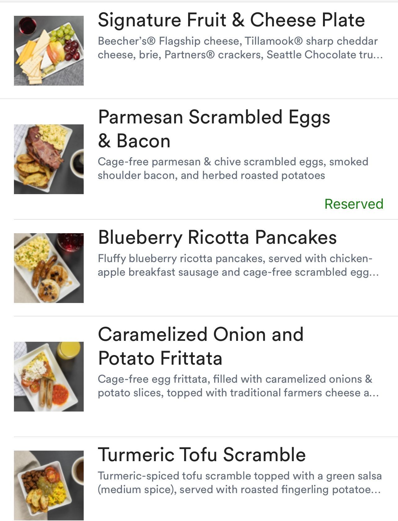The image size is (398, 521).
Task: Pick the Caramelized Onion and Potato Frittata title
Action: tap(201, 346)
